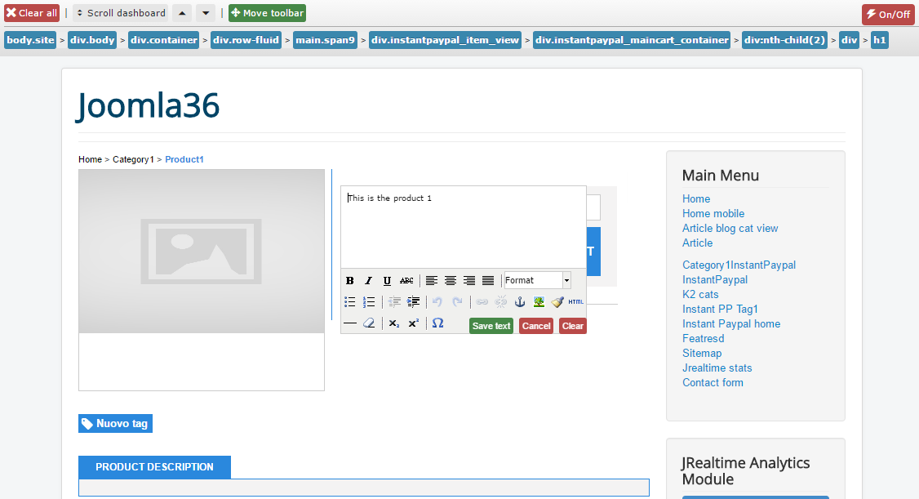The width and height of the screenshot is (919, 499).
Task: Click the Scroll dashboard button
Action: (x=121, y=13)
